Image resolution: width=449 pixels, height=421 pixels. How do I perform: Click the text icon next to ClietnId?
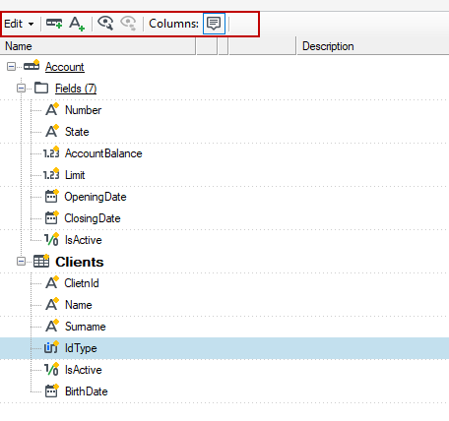52,282
